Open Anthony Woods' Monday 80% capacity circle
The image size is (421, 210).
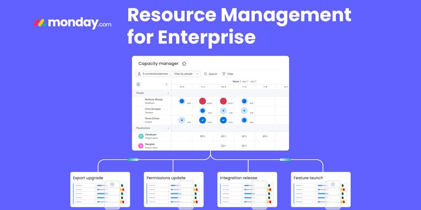182,101
